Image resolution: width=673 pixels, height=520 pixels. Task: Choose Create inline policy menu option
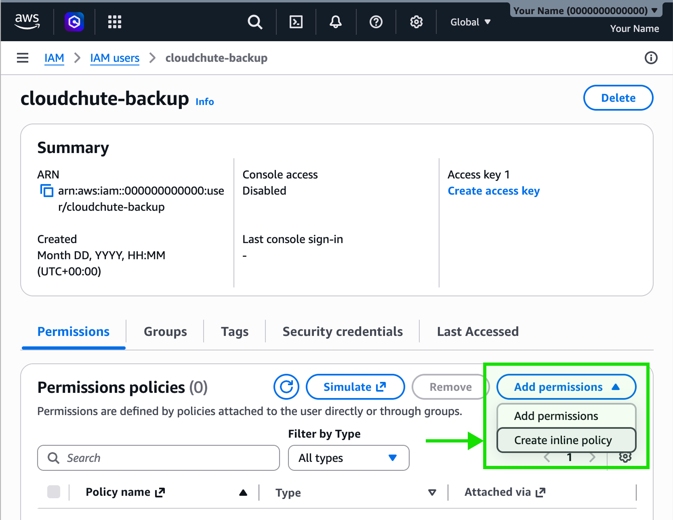coord(566,440)
